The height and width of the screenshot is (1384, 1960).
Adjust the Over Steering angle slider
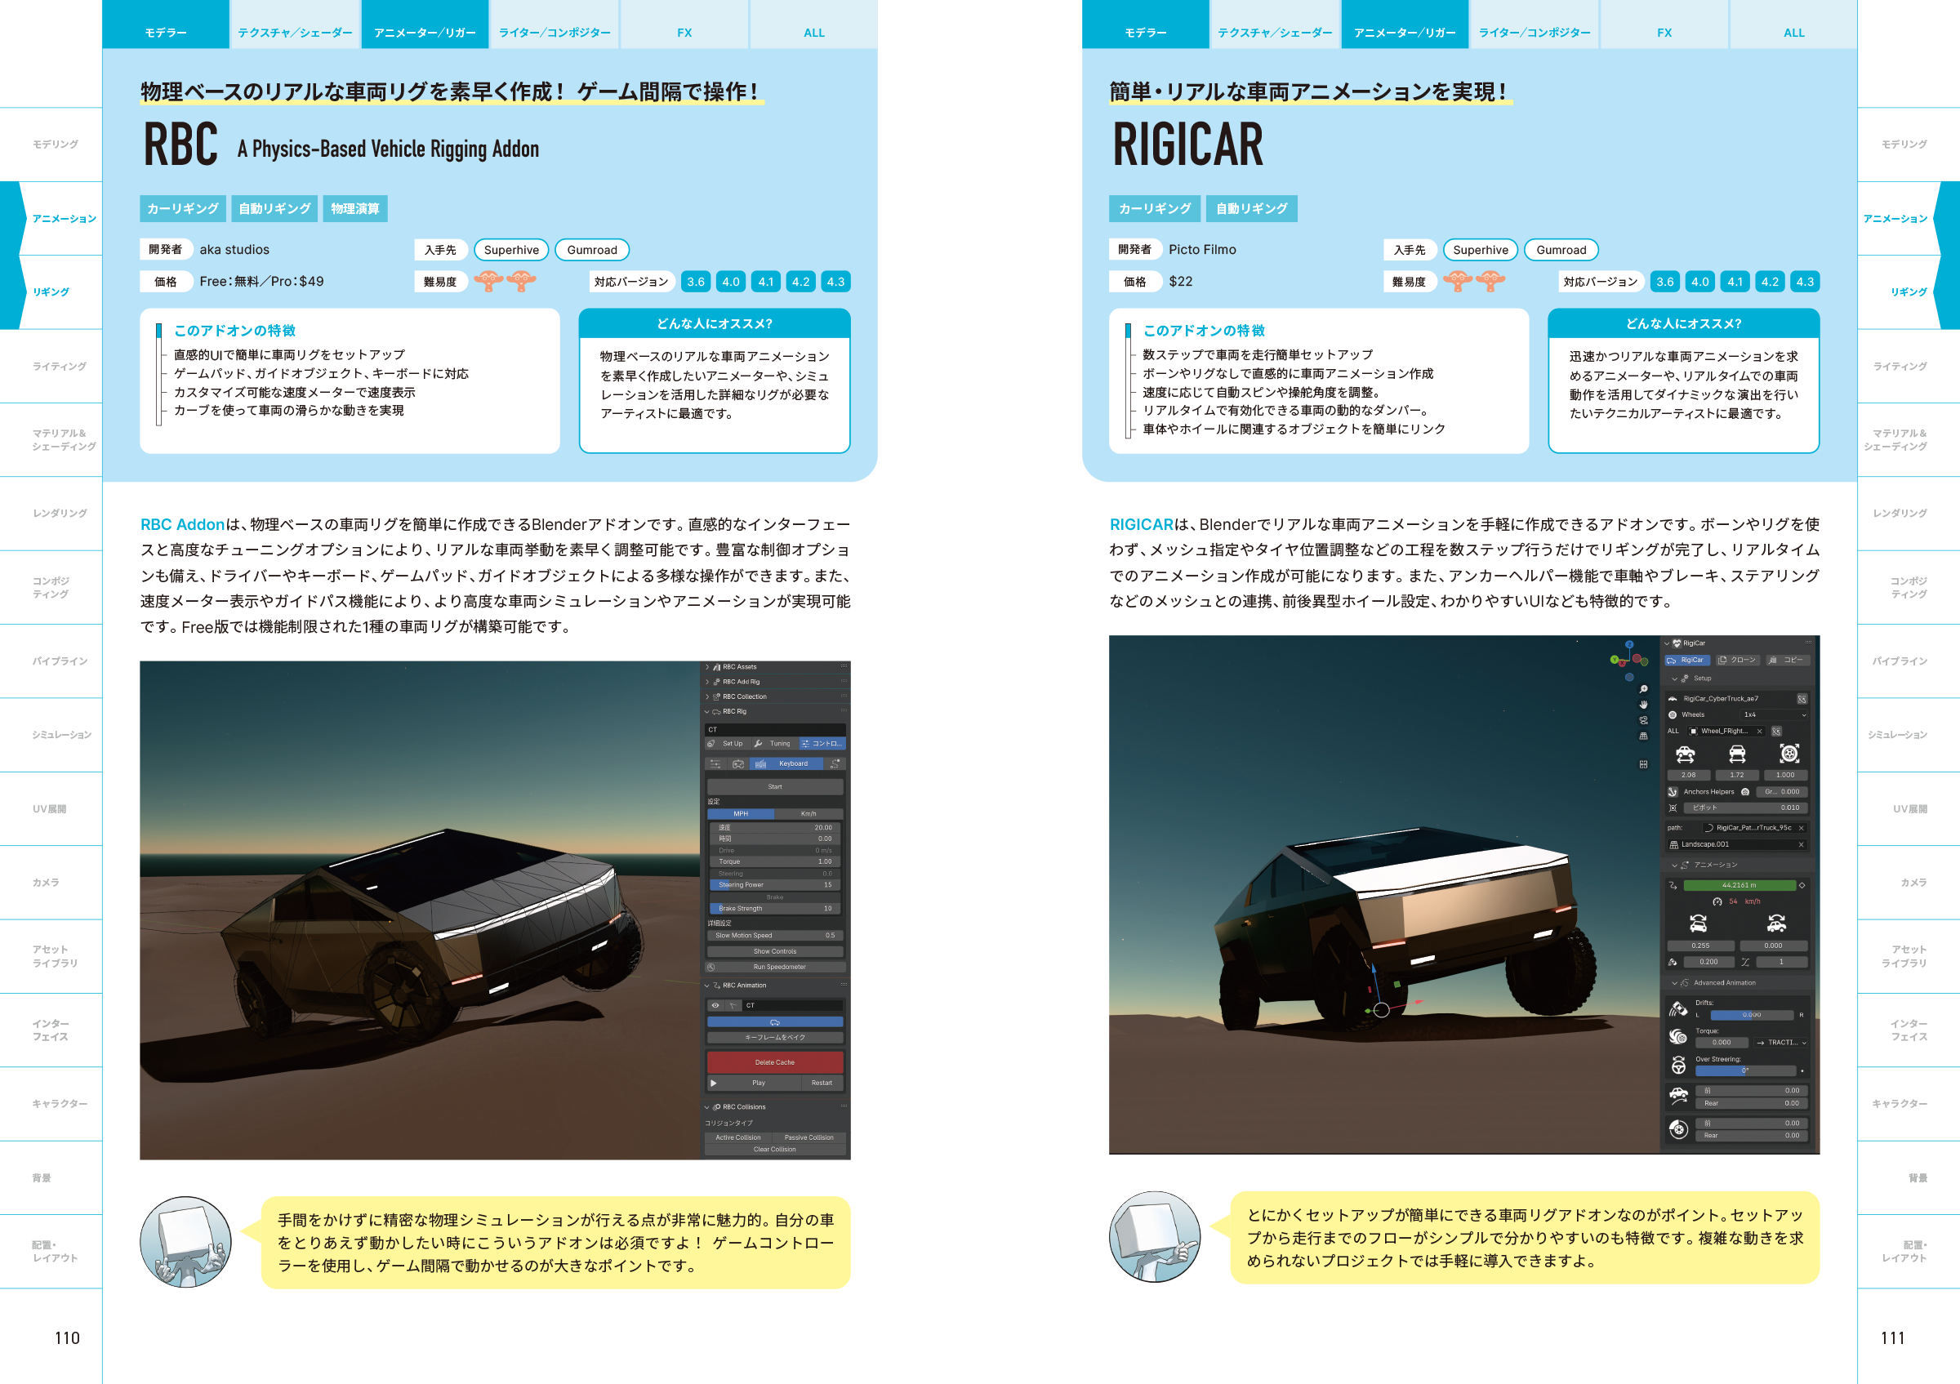point(1745,1070)
